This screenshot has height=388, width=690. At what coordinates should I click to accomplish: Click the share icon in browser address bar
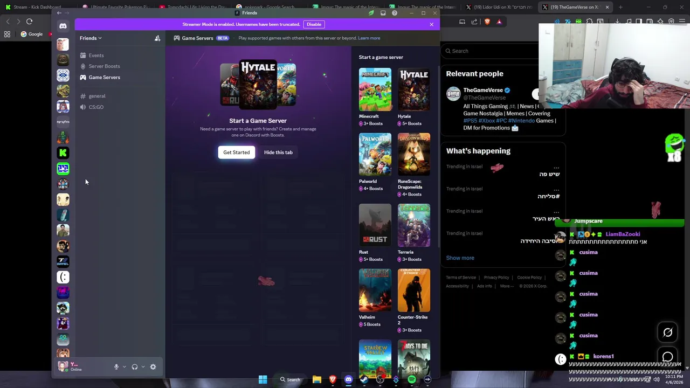click(474, 22)
